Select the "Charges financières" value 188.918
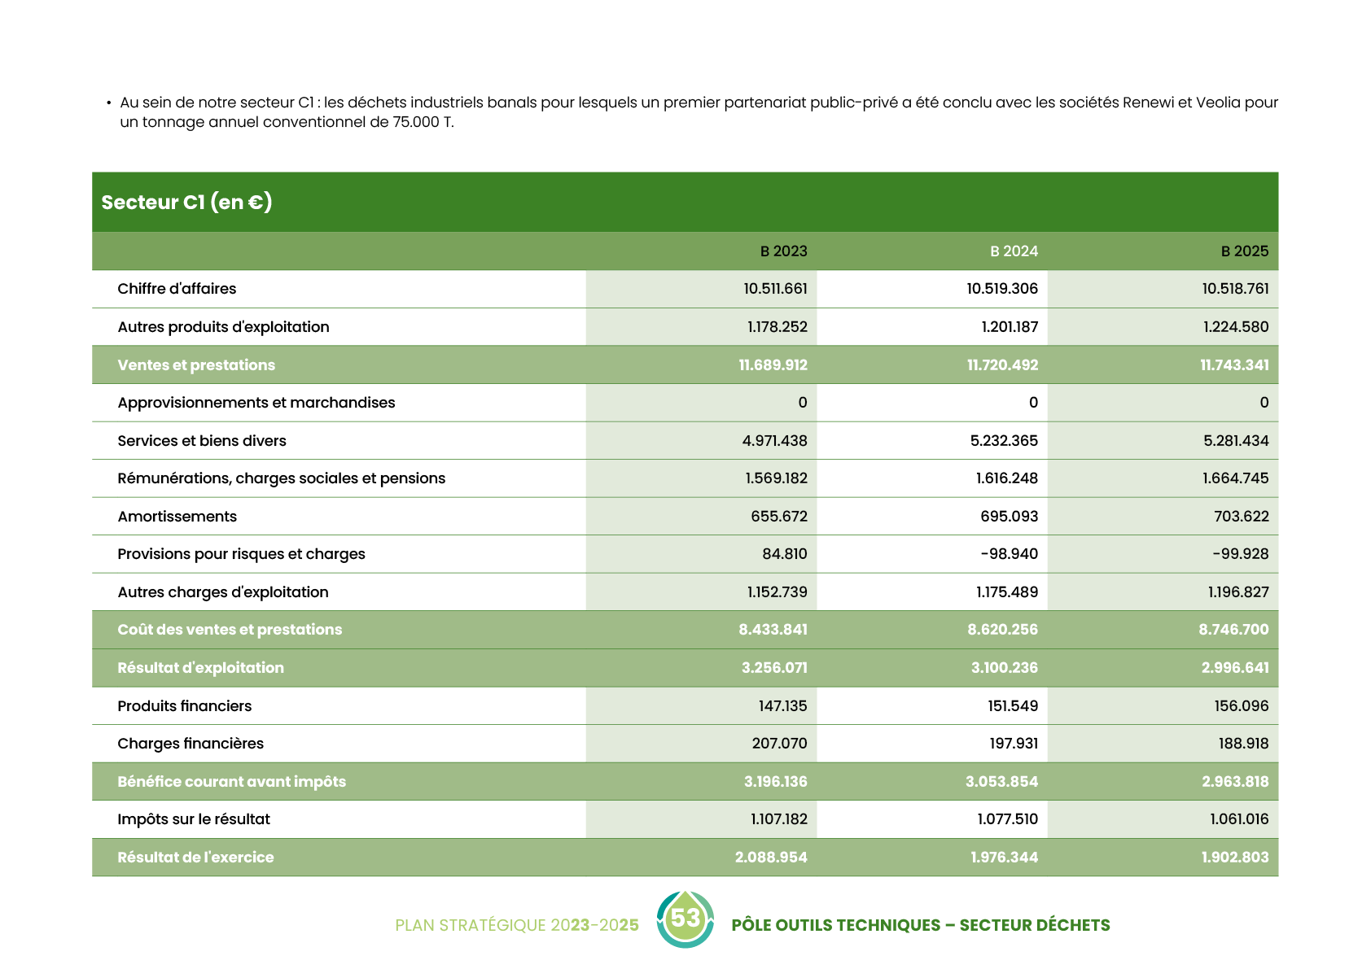 (1241, 744)
